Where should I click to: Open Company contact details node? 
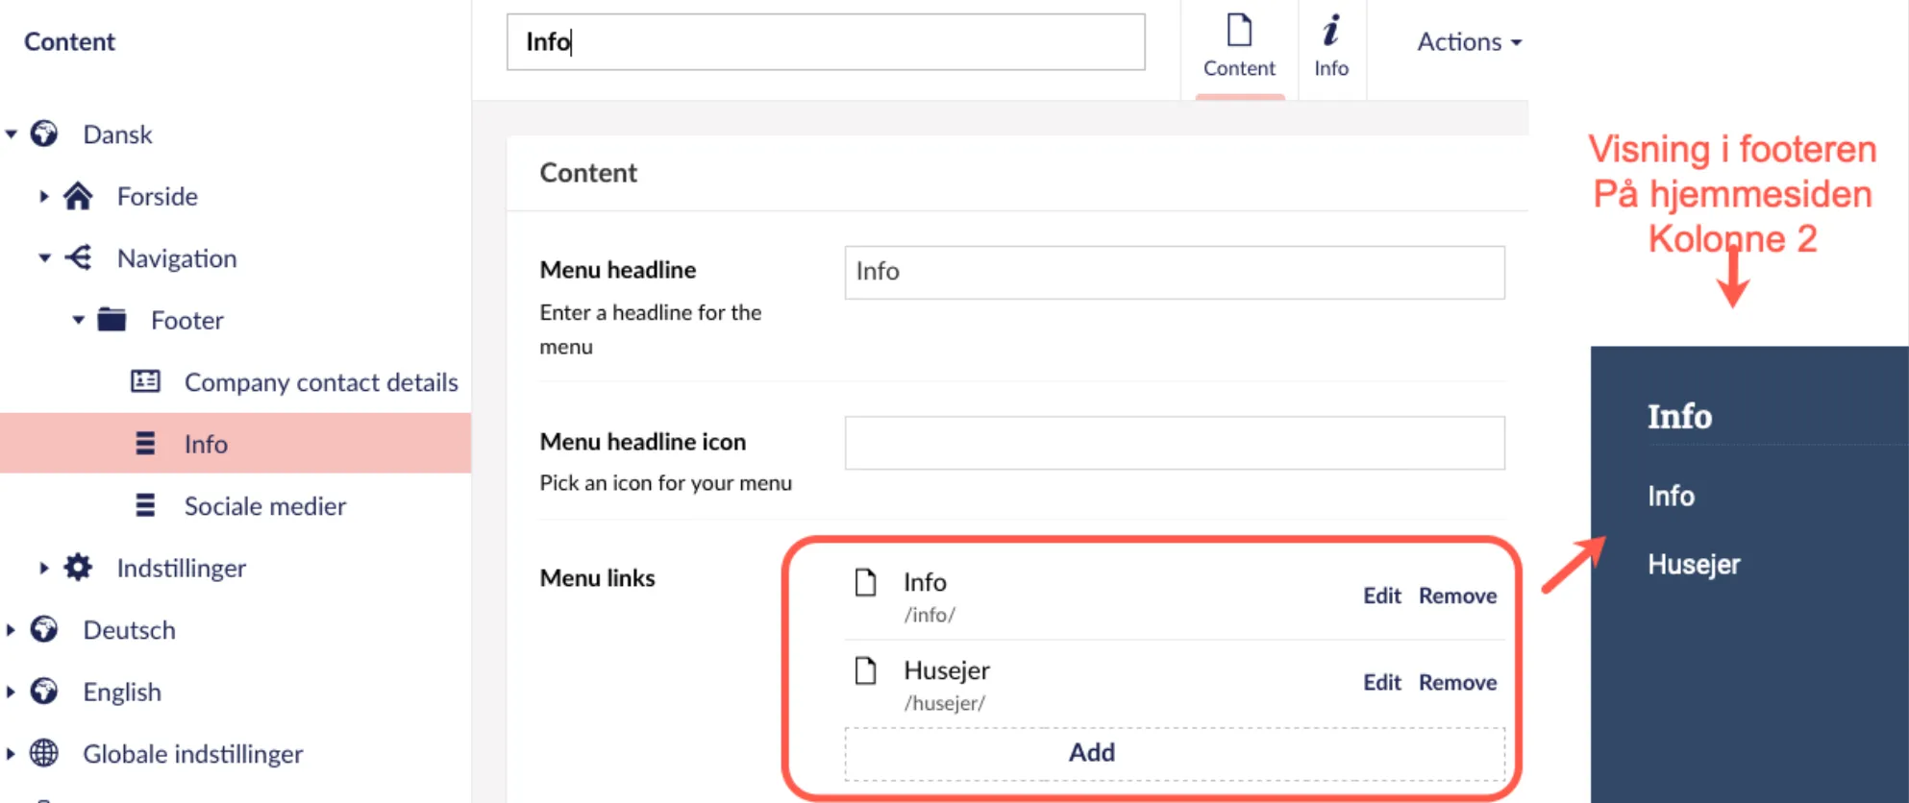[321, 382]
